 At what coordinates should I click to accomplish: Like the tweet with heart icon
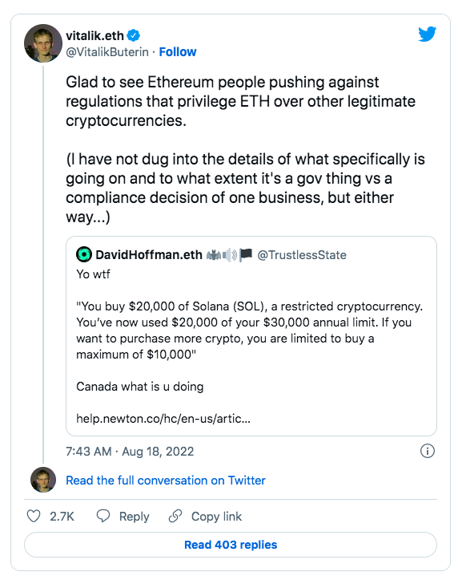(34, 516)
